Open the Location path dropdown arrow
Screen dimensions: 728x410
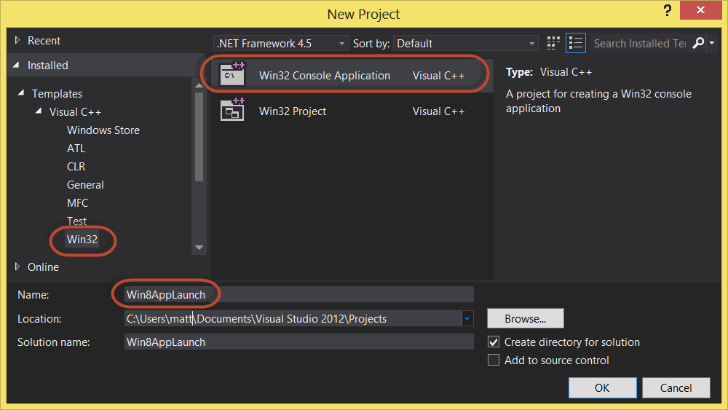click(467, 318)
